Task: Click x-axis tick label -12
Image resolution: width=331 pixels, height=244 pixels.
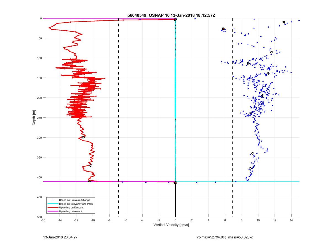Action: [76, 220]
